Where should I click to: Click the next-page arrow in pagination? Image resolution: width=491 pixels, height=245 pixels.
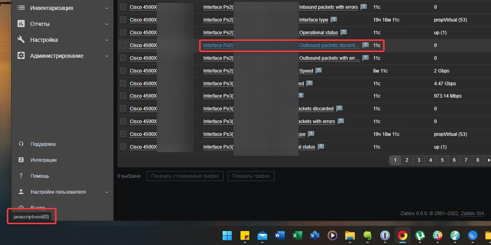pos(488,160)
